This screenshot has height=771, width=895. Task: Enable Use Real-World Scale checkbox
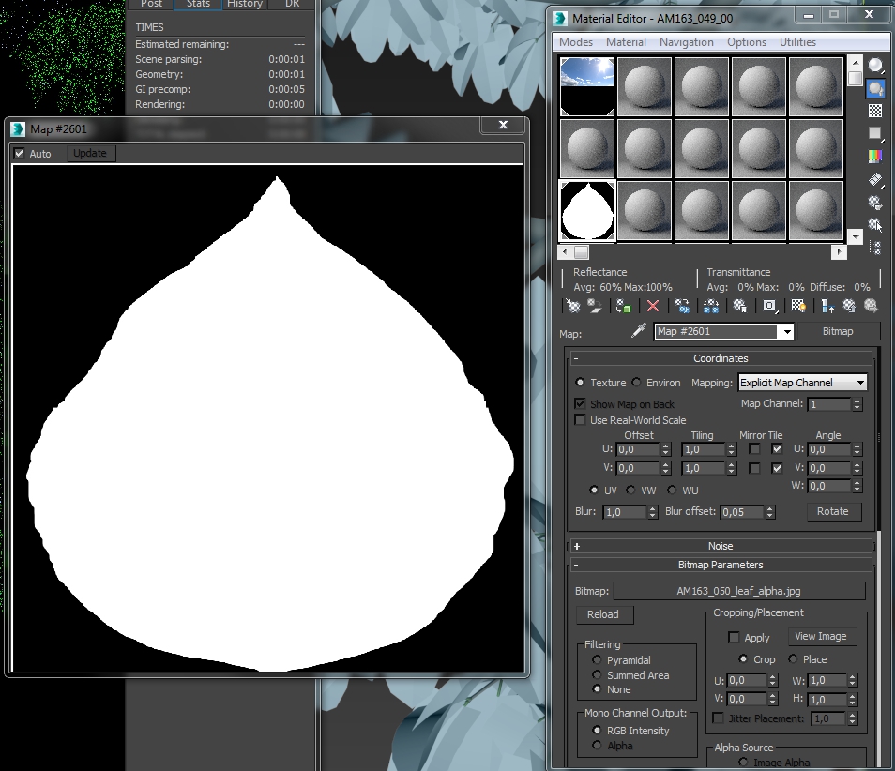tap(580, 420)
